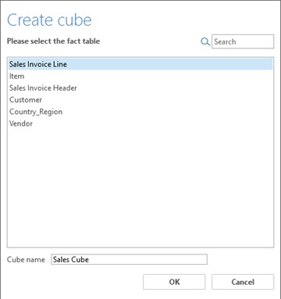Dismiss the dialog with Cancel

[243, 282]
